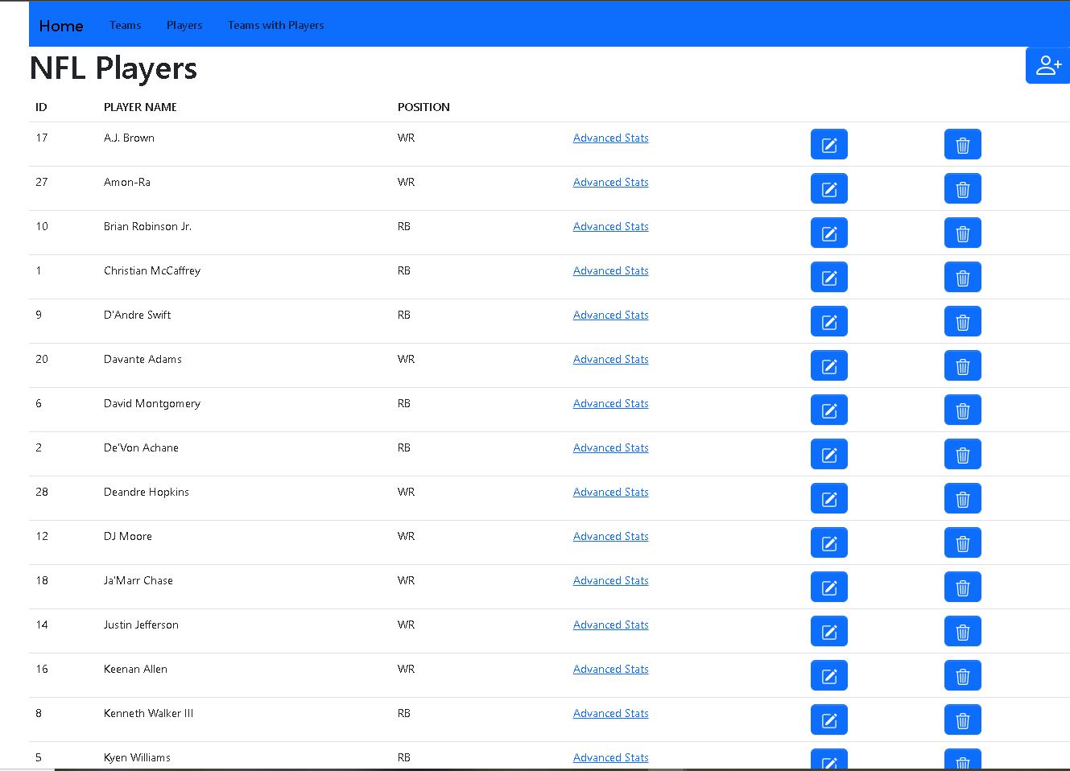Switch to Teams with Players page
Viewport: 1070px width, 771px height.
(275, 26)
